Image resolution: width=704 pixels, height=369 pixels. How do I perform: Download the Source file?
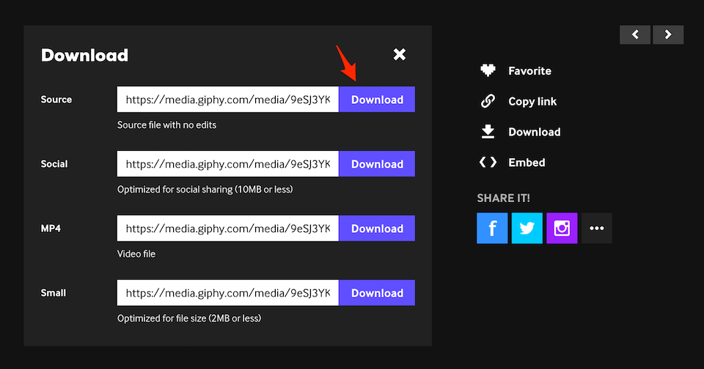pyautogui.click(x=377, y=100)
